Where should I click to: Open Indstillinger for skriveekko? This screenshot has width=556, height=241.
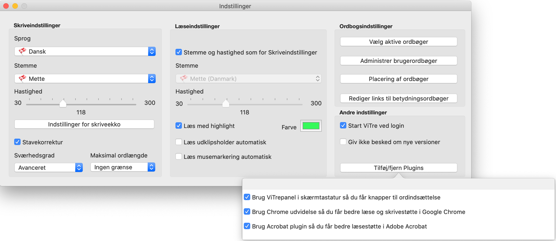tap(84, 124)
